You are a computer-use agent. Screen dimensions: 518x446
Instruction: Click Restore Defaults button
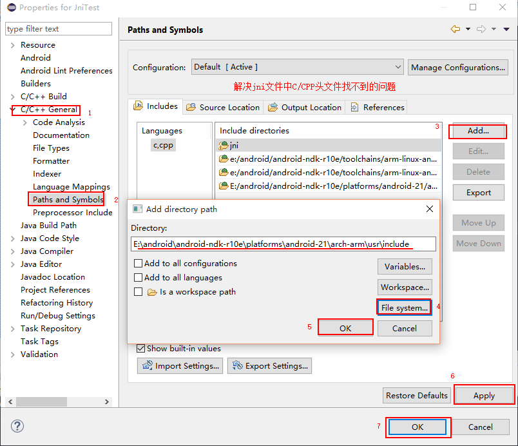pyautogui.click(x=417, y=396)
